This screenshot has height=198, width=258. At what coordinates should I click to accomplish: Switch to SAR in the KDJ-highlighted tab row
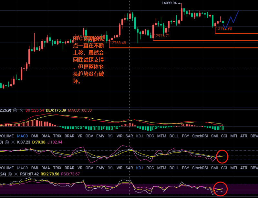(129, 168)
